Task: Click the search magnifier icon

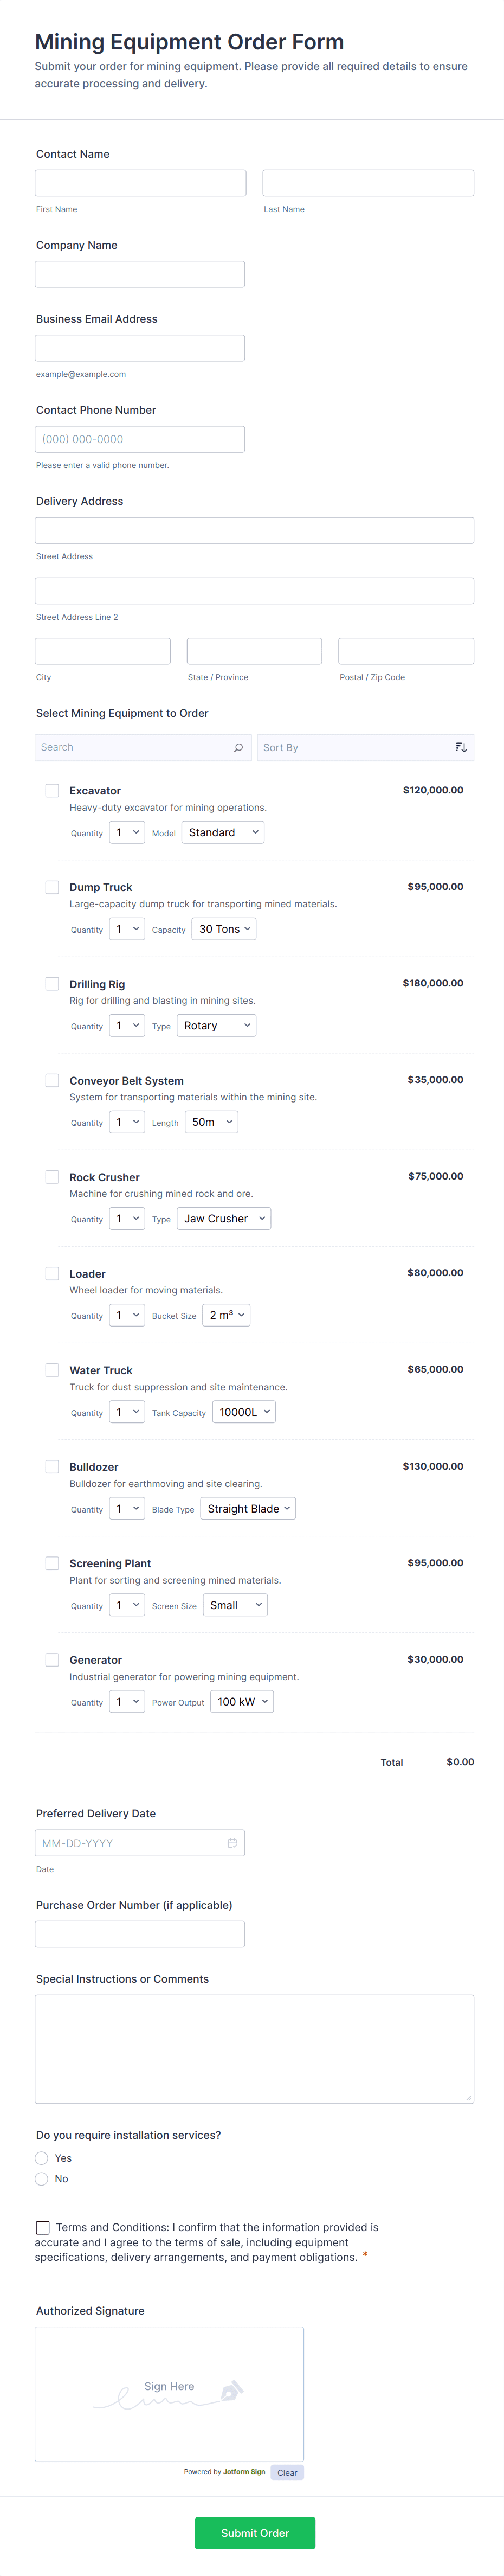Action: 238,747
